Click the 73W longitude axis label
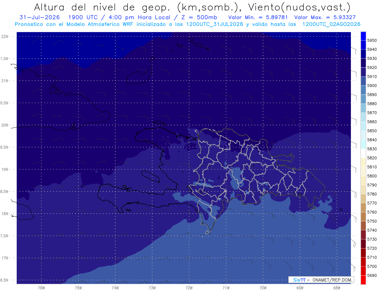Screen dimensions: 378x292 pos(152,288)
